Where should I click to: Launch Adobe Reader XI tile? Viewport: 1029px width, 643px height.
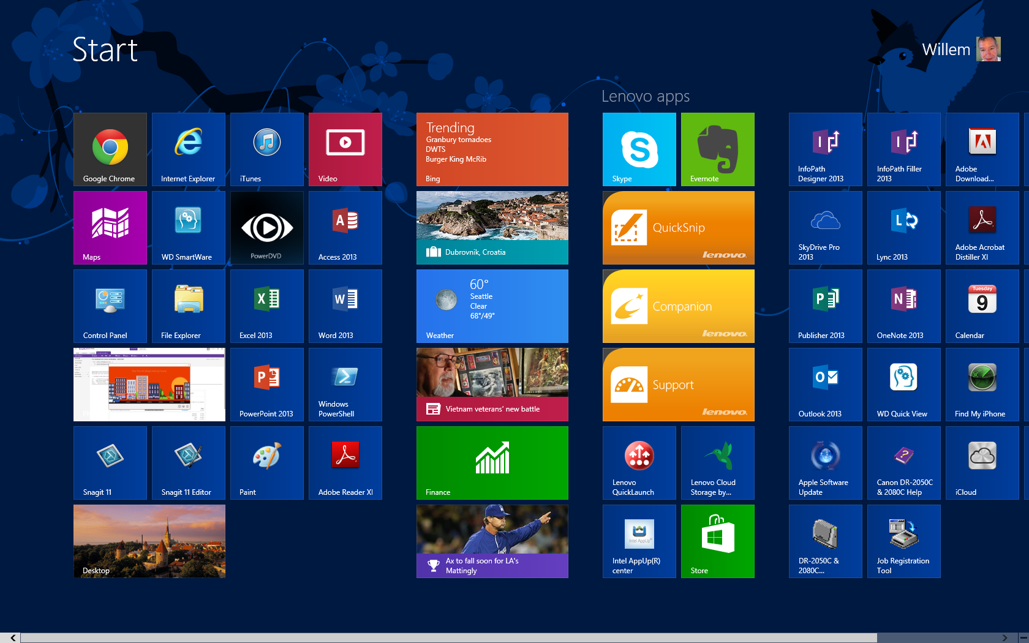345,463
